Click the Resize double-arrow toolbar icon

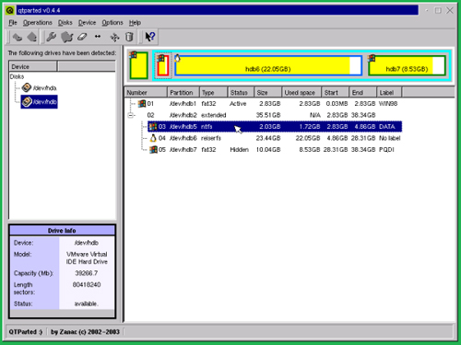pos(98,37)
